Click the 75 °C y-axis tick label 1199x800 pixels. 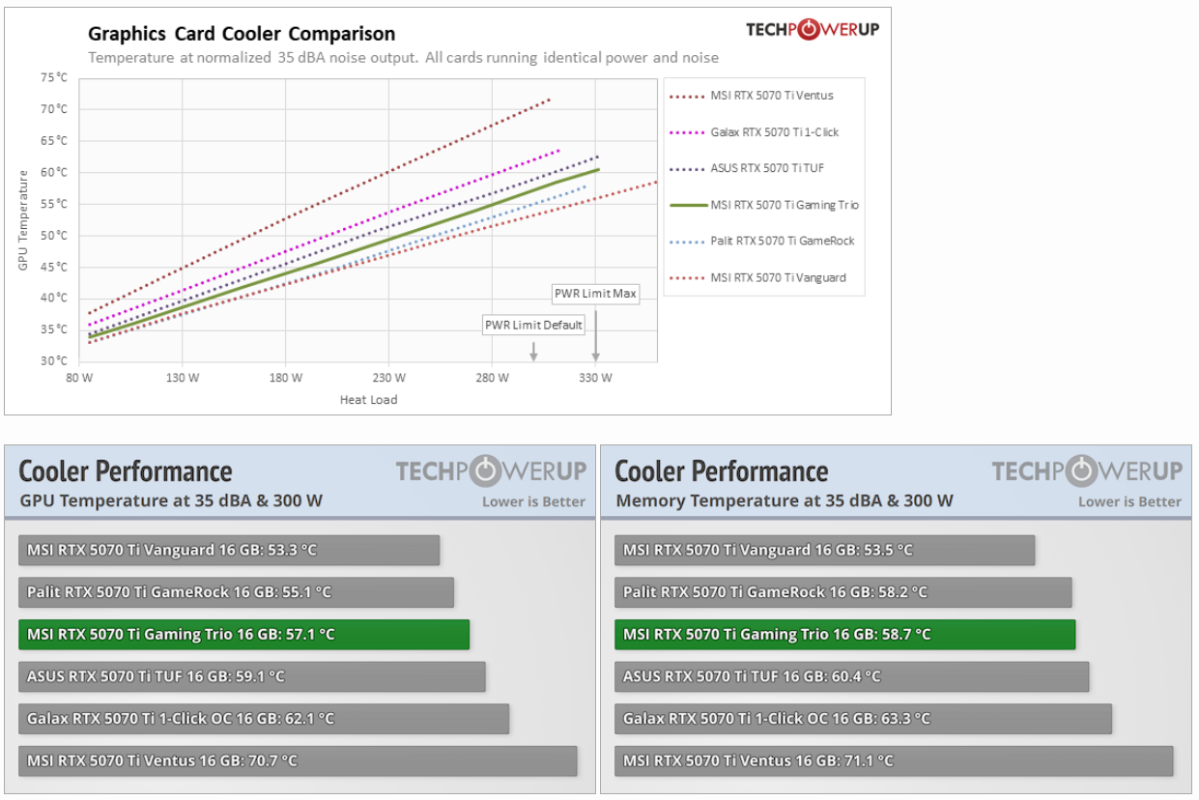54,77
